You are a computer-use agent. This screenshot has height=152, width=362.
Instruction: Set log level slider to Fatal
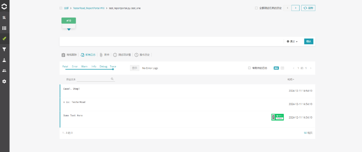pyautogui.click(x=65, y=66)
